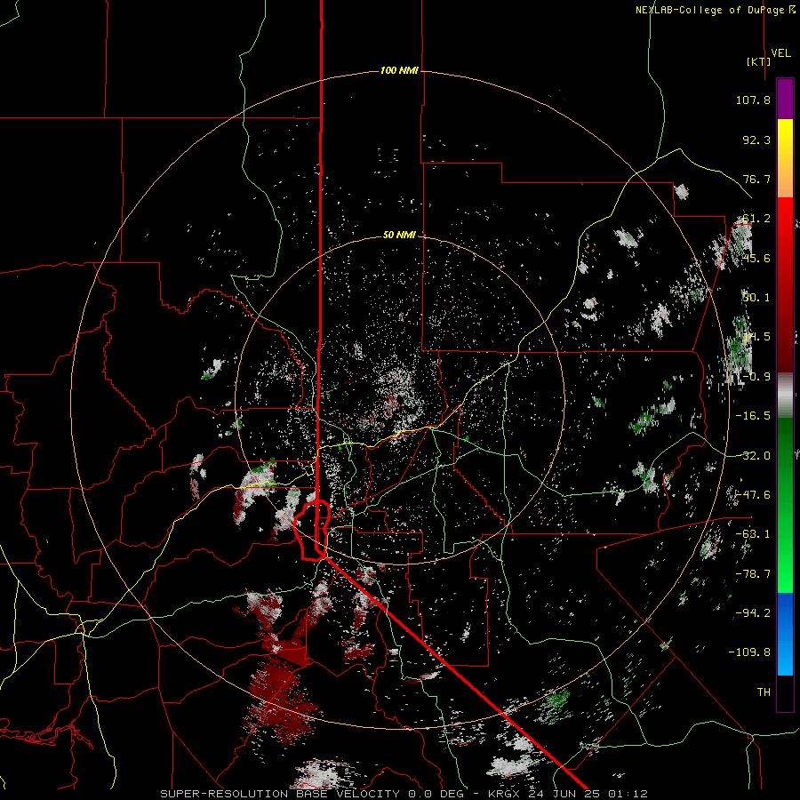Click the -16.5 velocity scale value
Viewport: 800px width, 800px height.
pos(753,416)
